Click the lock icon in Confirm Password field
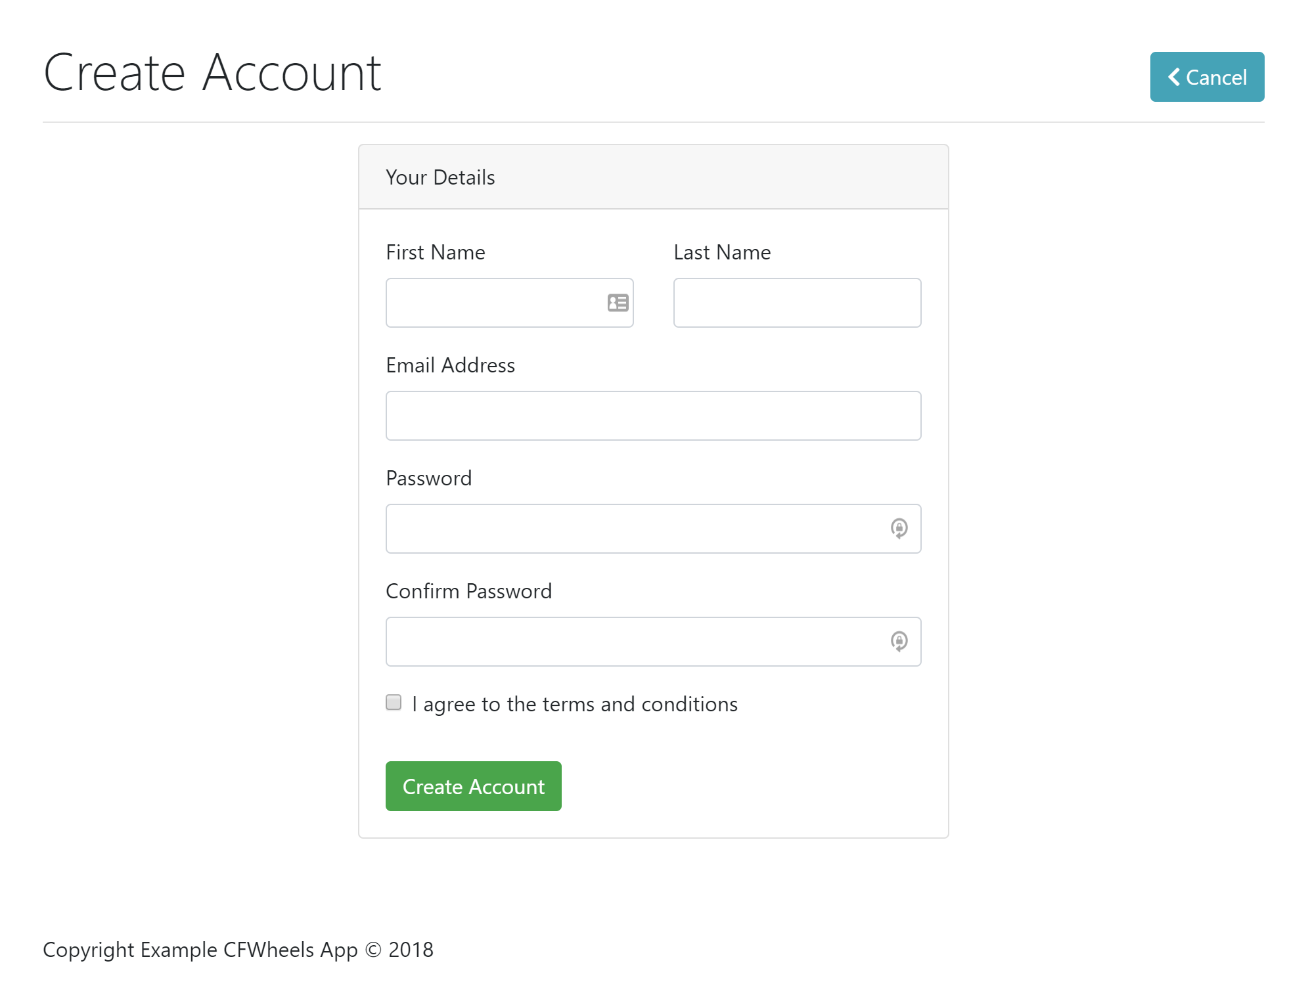 point(899,641)
